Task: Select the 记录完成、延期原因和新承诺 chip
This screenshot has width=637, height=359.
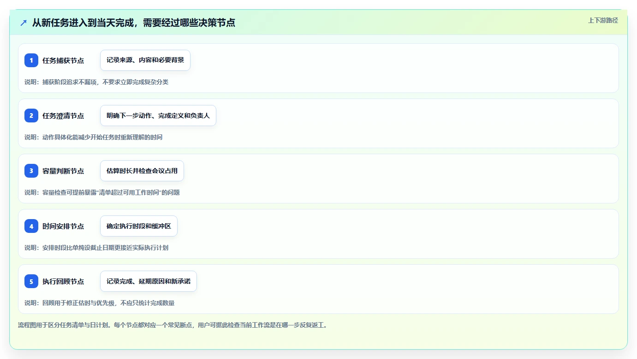Action: 149,281
